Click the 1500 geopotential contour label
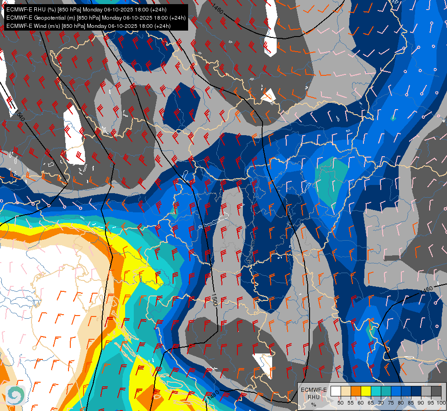 [215, 300]
